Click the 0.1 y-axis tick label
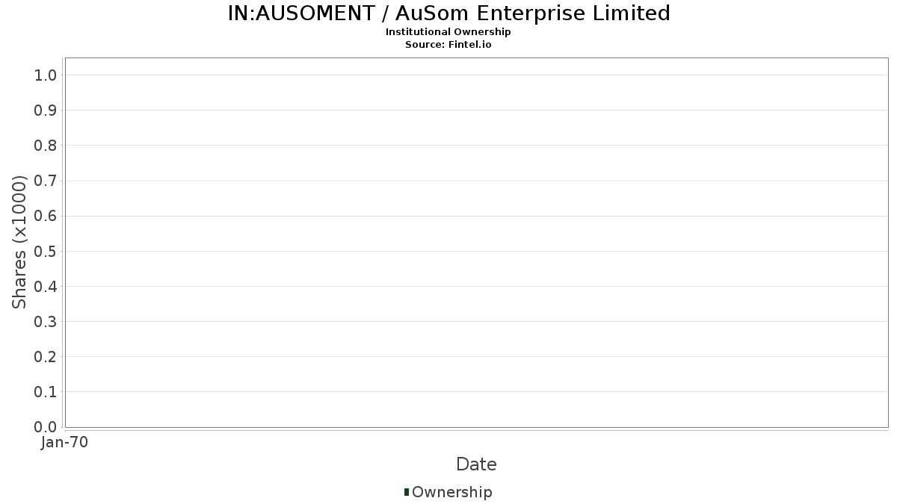 click(46, 392)
